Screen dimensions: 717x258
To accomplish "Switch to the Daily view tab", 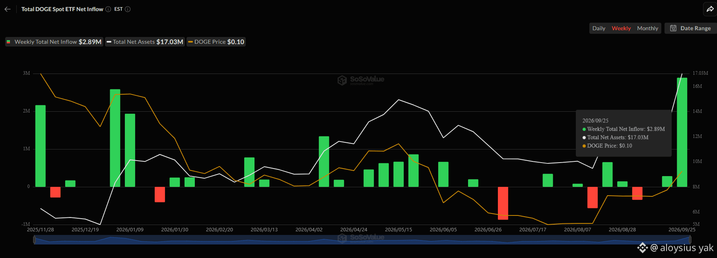I will pos(598,28).
